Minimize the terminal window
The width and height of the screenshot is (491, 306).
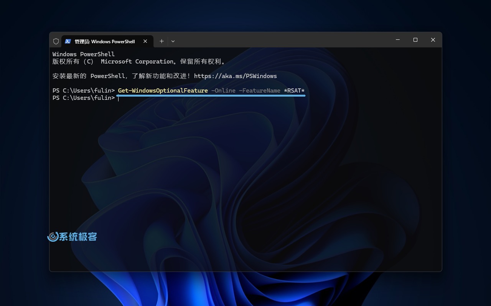[398, 40]
